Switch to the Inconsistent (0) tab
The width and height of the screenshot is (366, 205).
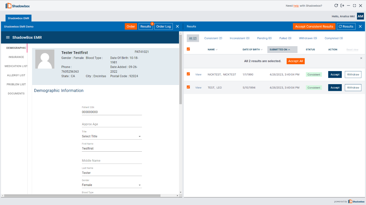[240, 38]
